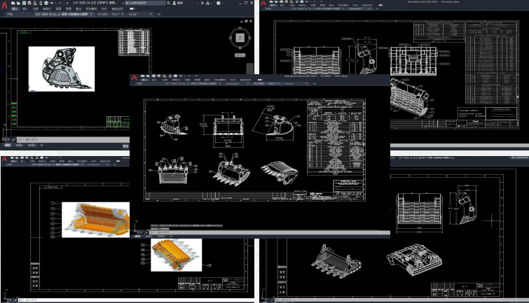Click the Help question mark icon in top-left window
This screenshot has width=529, height=303.
click(218, 3)
